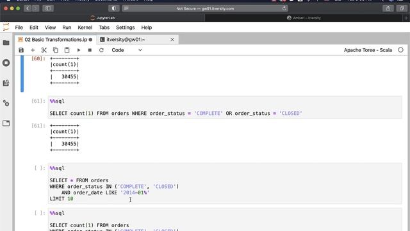Click the Safari address bar

tap(205, 8)
